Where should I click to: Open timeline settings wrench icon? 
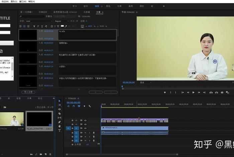click(x=89, y=106)
